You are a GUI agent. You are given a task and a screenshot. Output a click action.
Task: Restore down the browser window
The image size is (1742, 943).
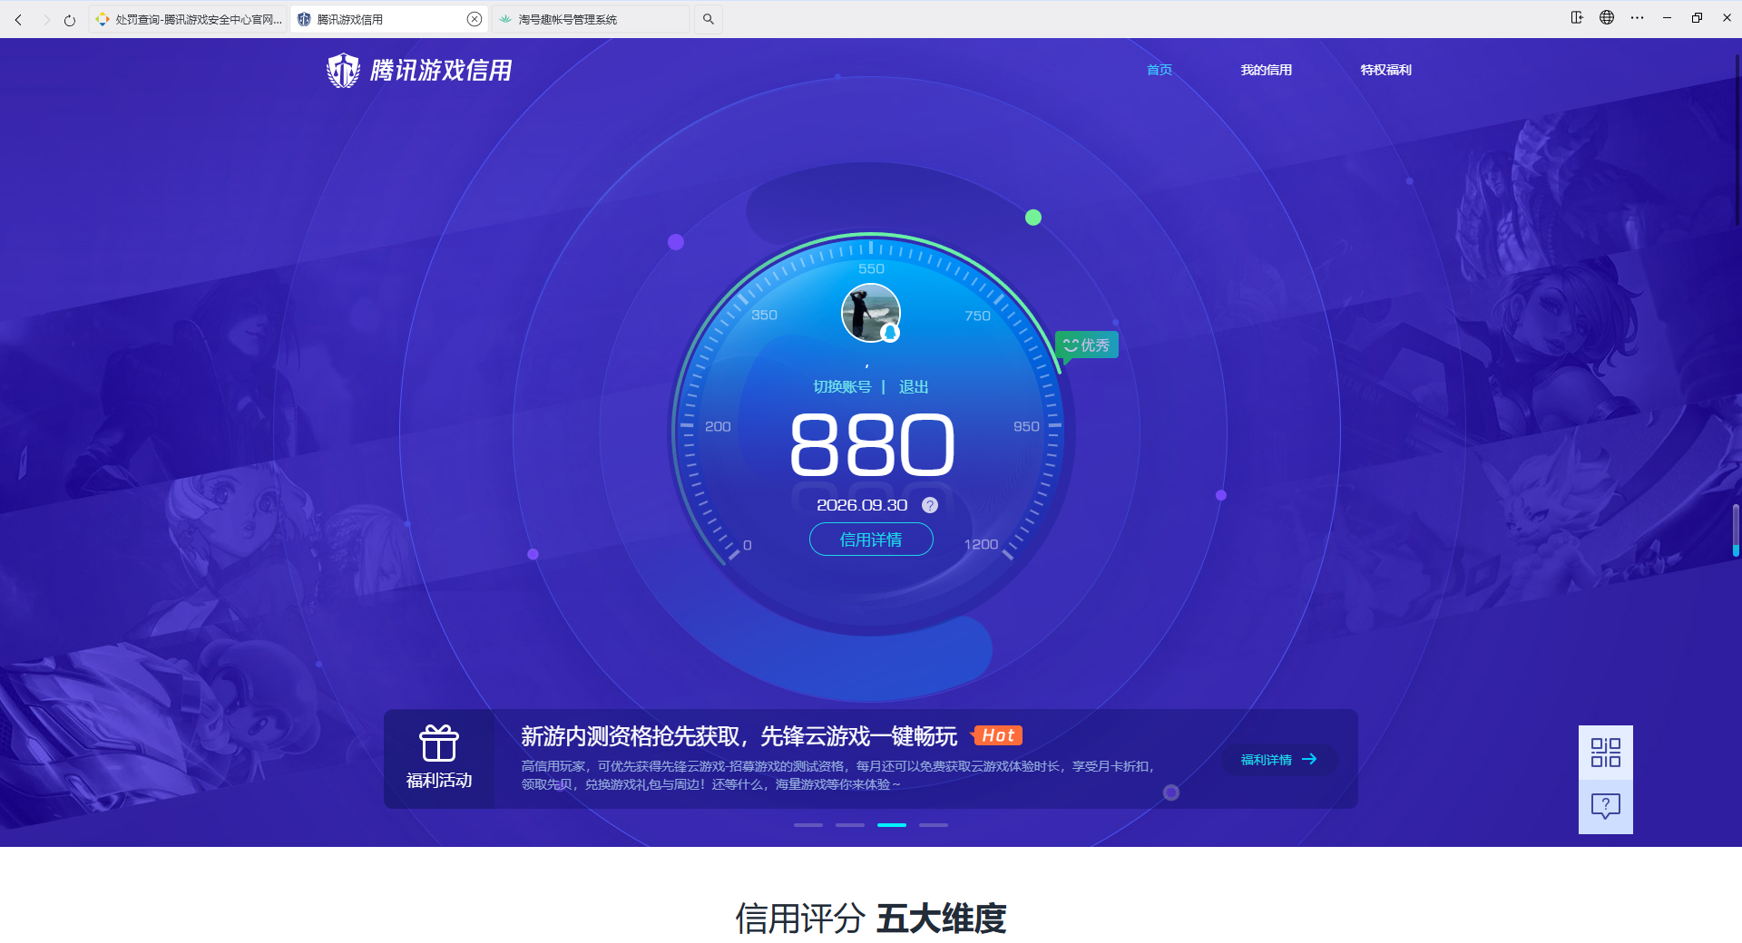pos(1697,17)
